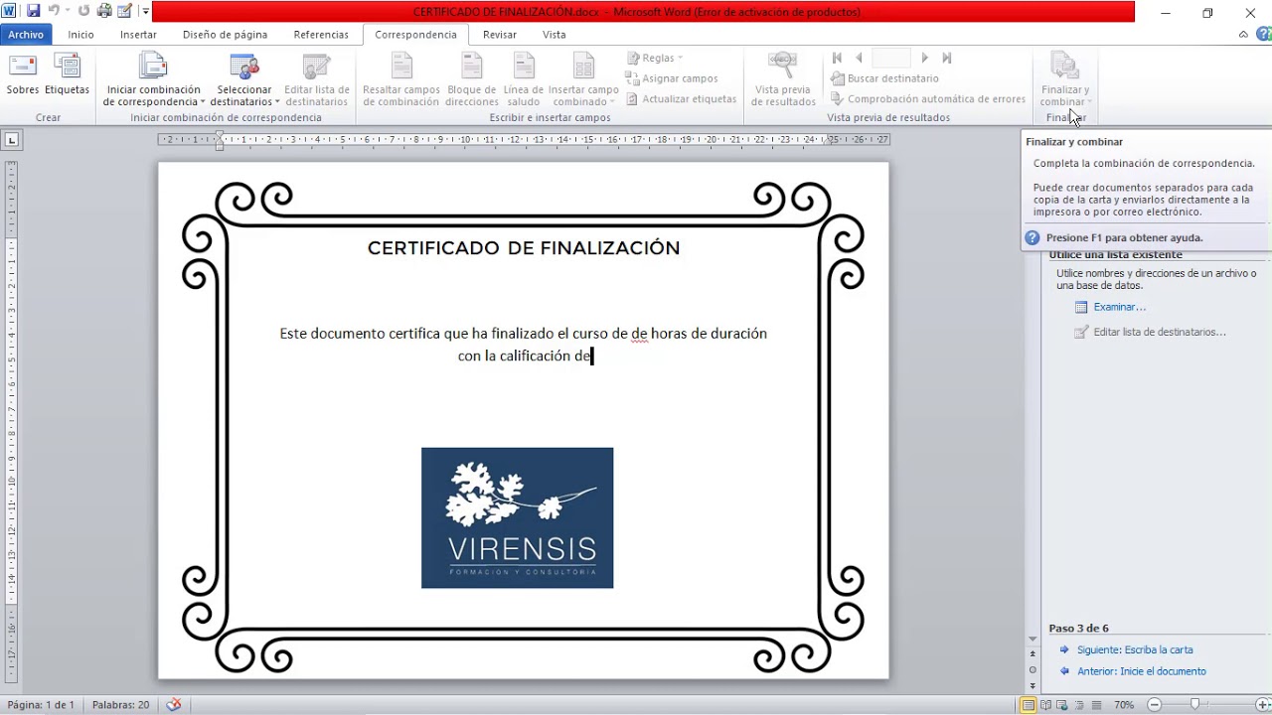Viewport: 1272px width, 715px height.
Task: Click Asignar campos in the ribbon
Action: point(672,78)
